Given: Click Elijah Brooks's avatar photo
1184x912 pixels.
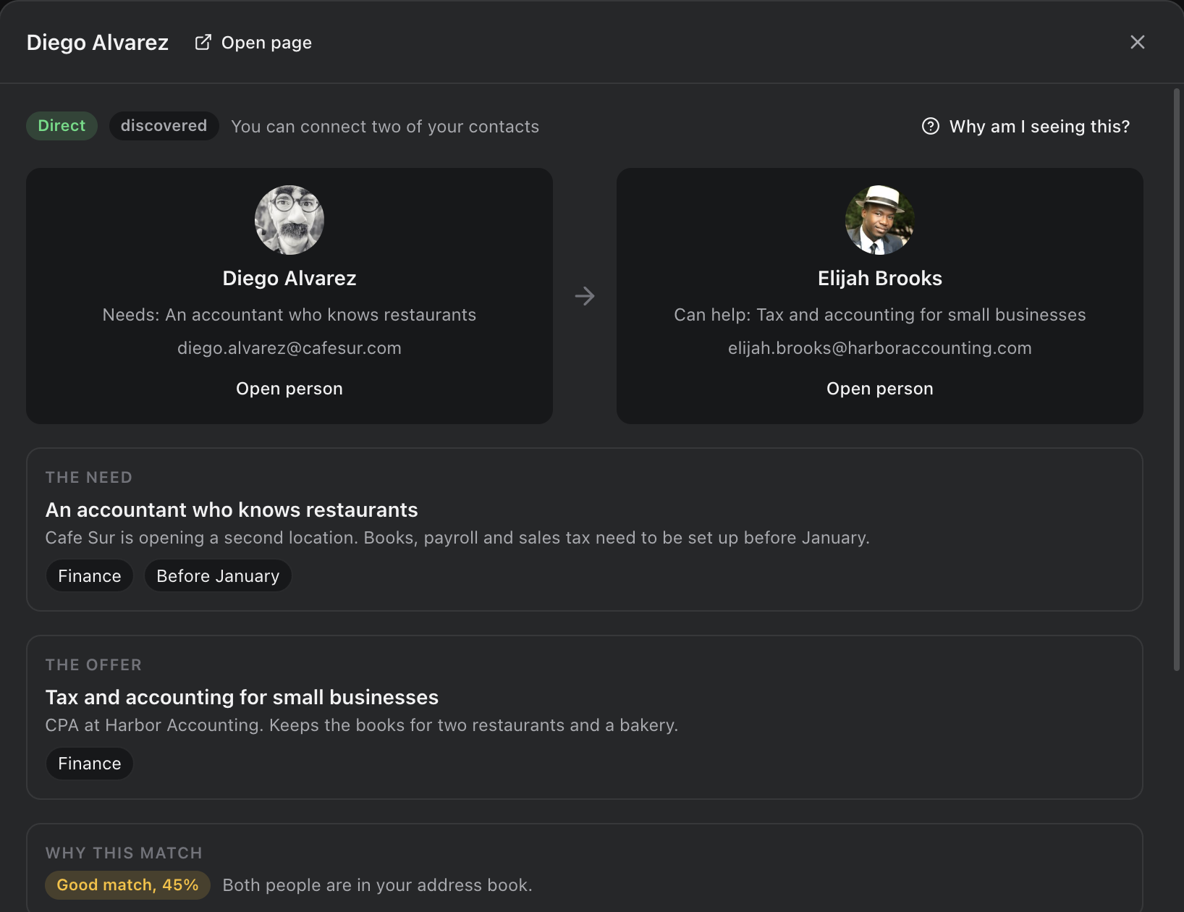Looking at the screenshot, I should point(880,220).
